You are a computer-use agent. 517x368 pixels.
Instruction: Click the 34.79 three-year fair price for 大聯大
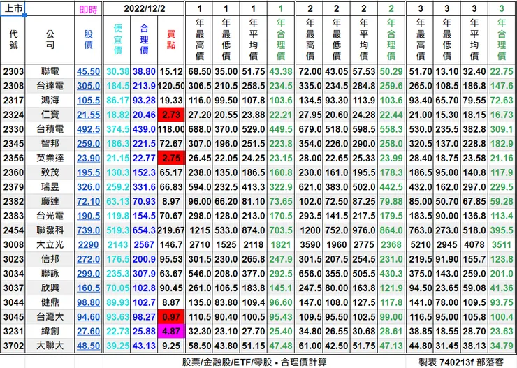[502, 346]
